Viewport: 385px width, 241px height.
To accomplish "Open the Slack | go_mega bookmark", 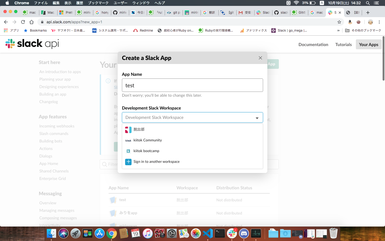I will pyautogui.click(x=289, y=31).
